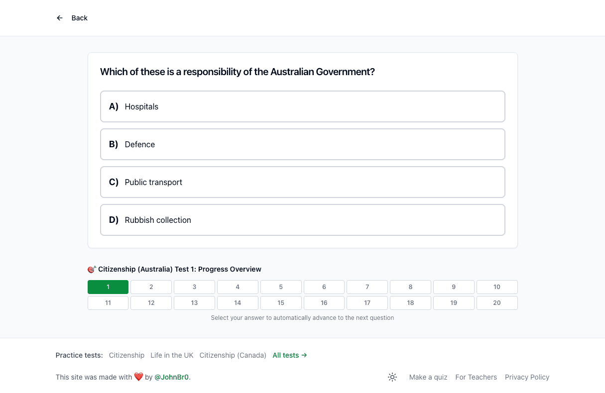Select question 18 box

coord(410,303)
